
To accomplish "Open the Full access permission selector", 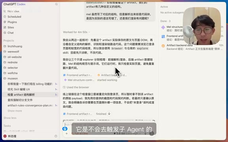I will tap(80, 133).
